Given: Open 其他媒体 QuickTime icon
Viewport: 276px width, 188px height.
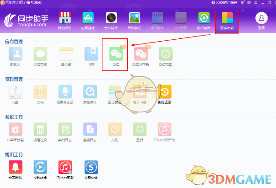Looking at the screenshot, I should click(90, 92).
